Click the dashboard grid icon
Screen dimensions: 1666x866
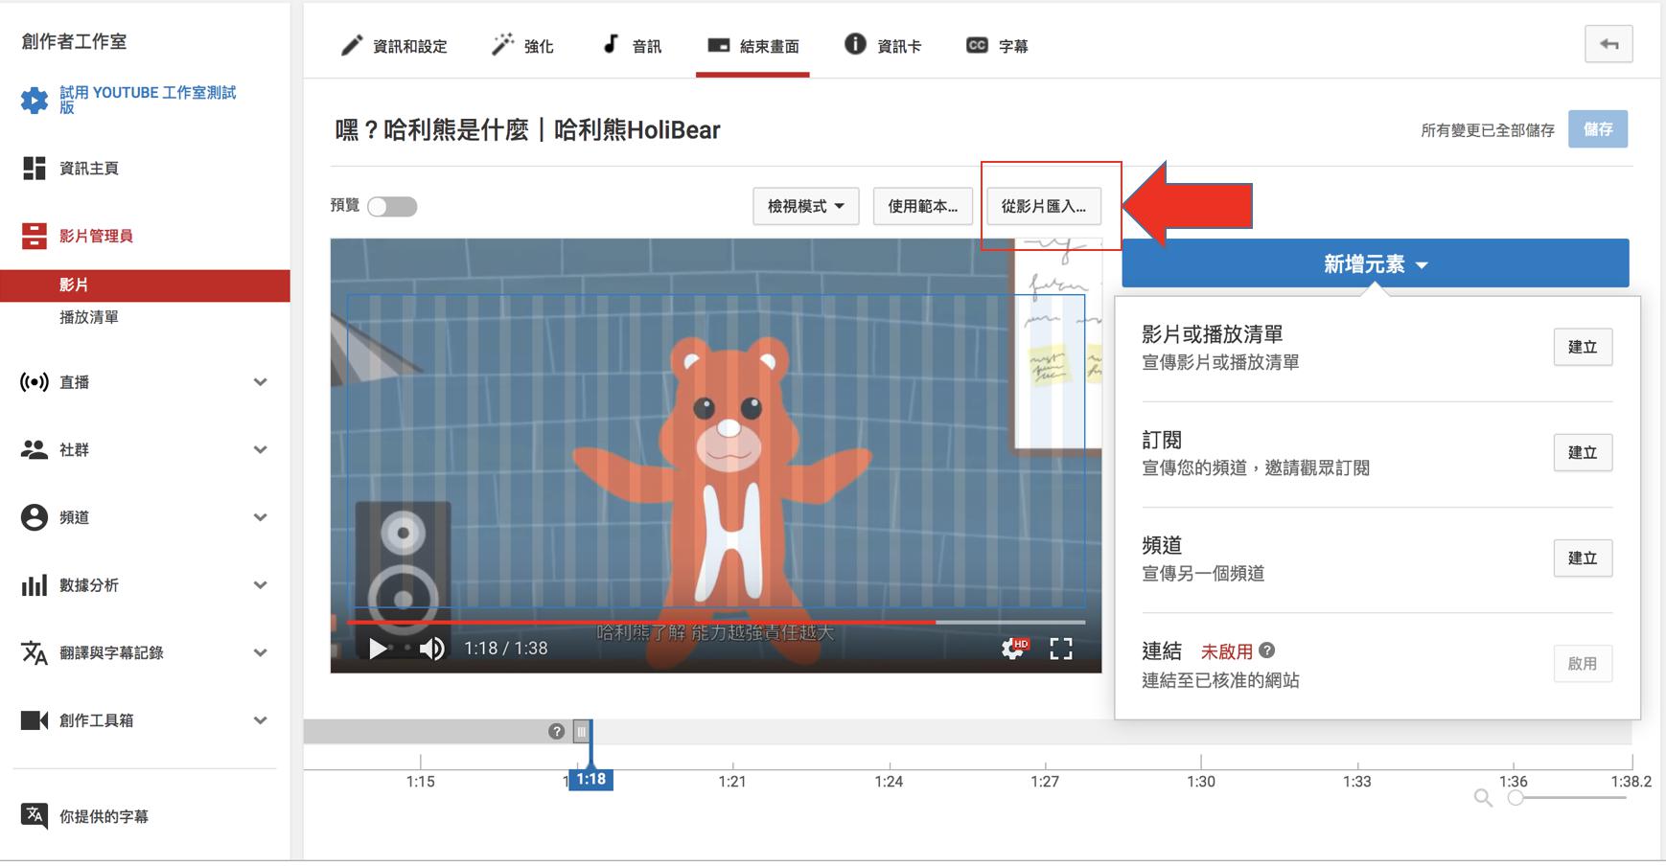[35, 169]
